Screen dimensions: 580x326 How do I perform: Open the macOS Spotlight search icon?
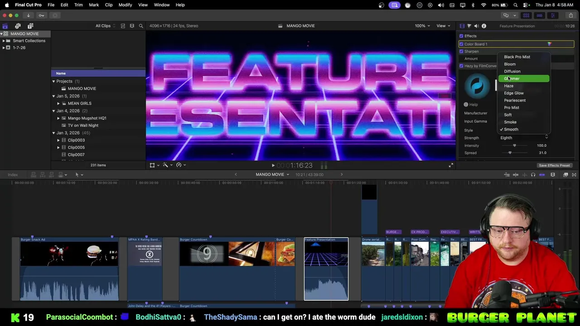coord(515,5)
